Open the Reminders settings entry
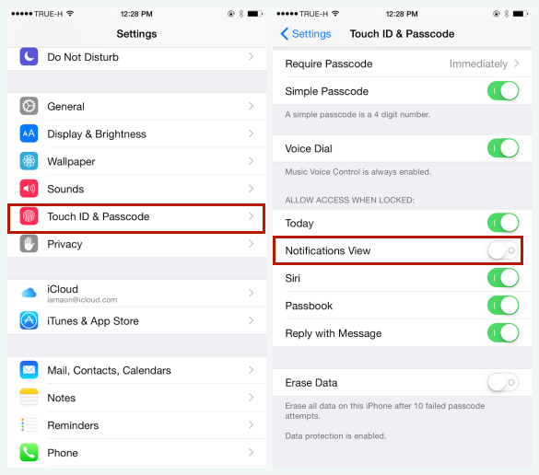The height and width of the screenshot is (475, 539). point(136,425)
